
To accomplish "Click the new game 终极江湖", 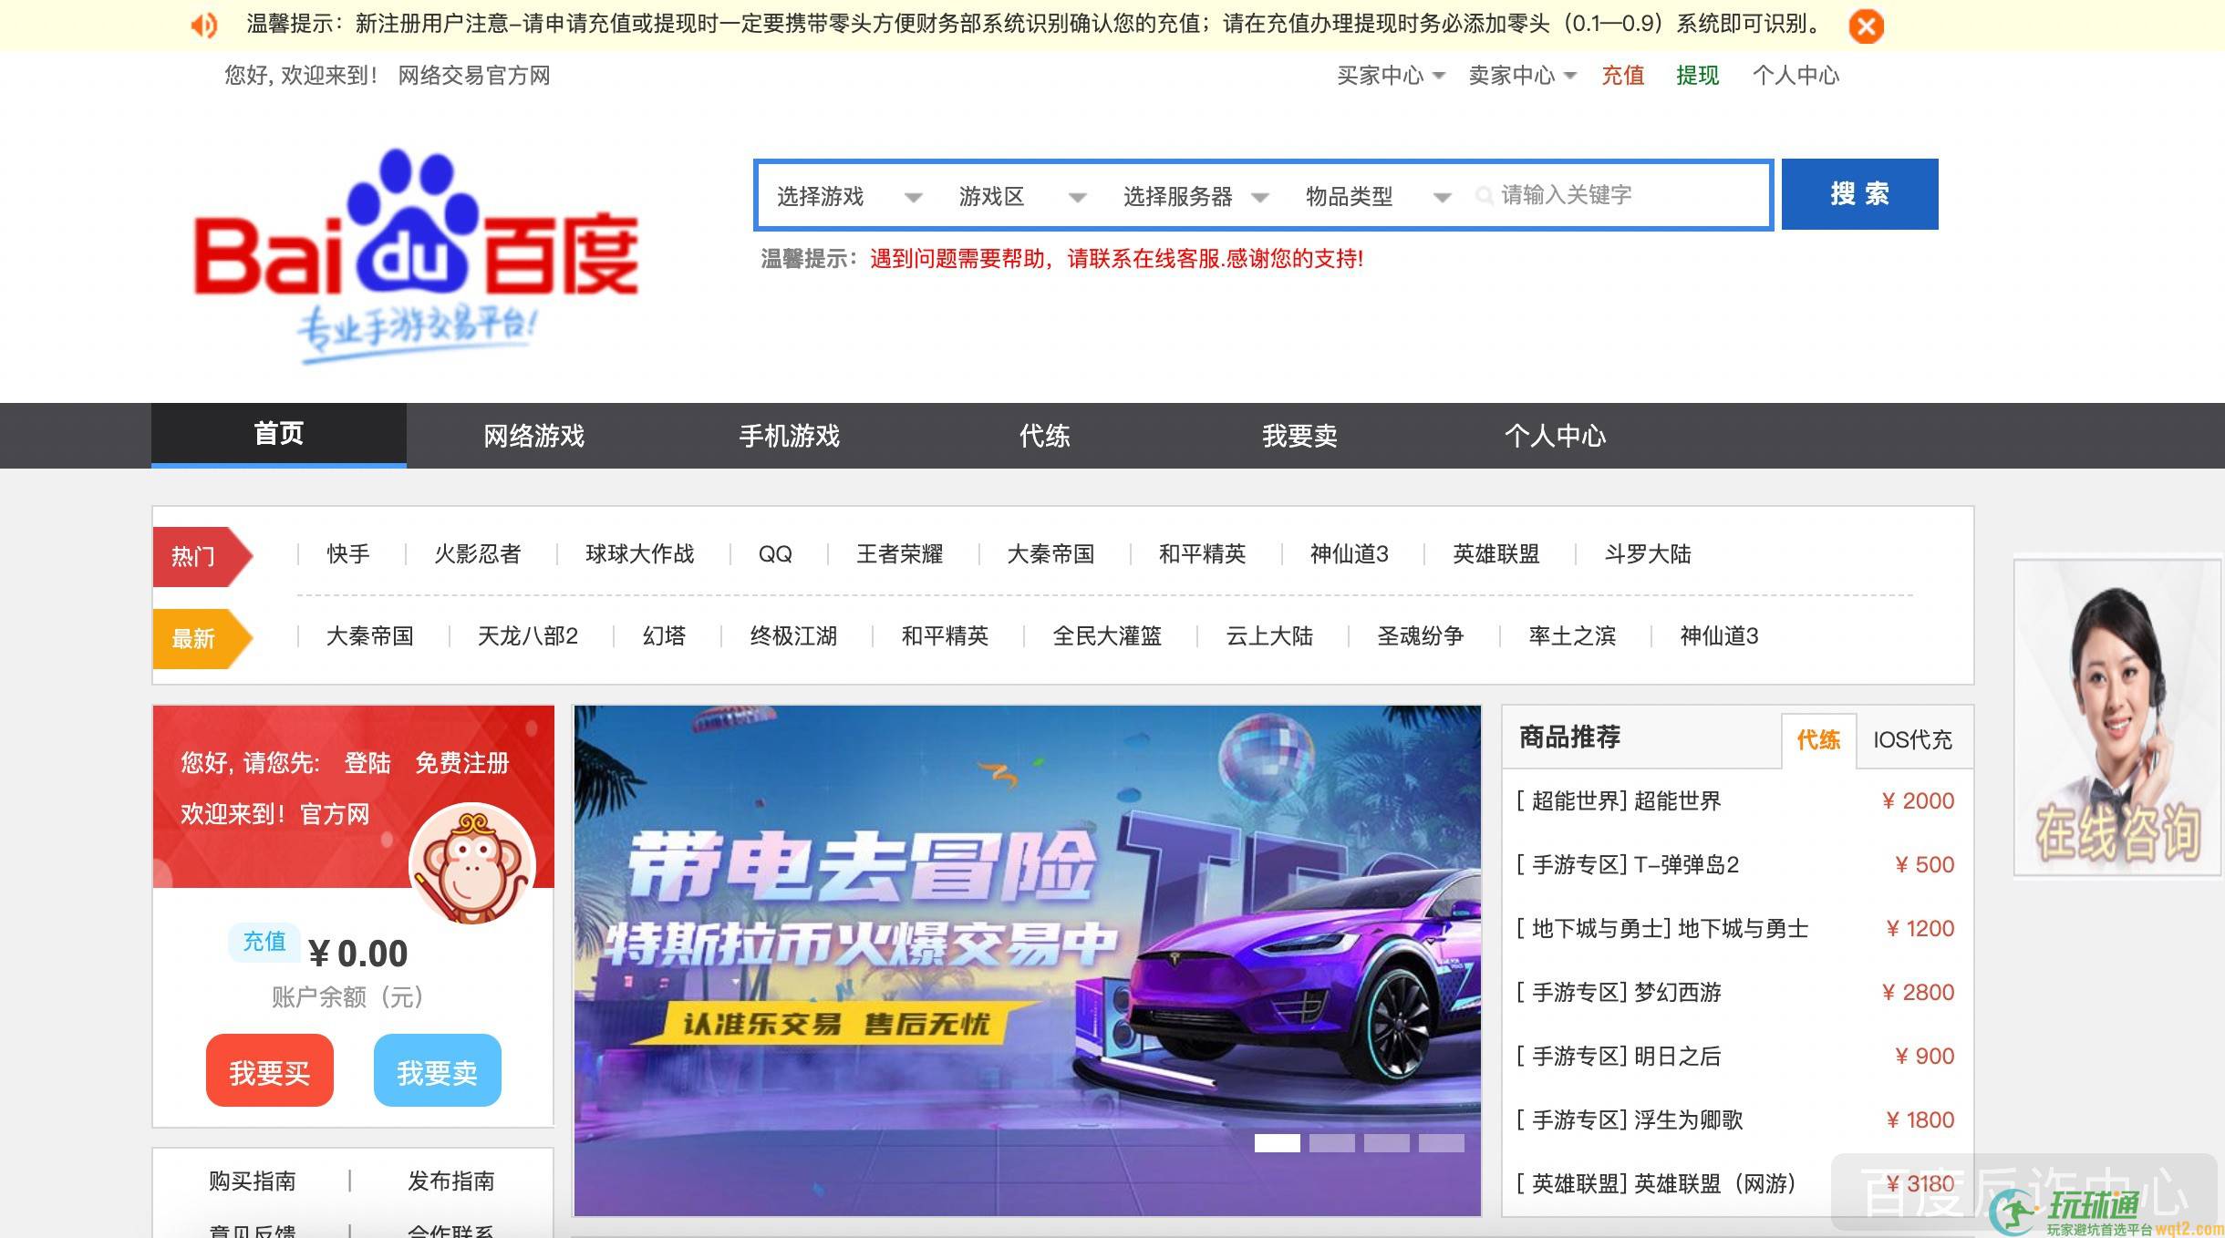I will pyautogui.click(x=793, y=636).
